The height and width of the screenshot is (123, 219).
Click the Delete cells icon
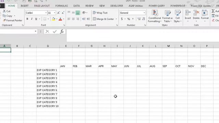(x=196, y=13)
